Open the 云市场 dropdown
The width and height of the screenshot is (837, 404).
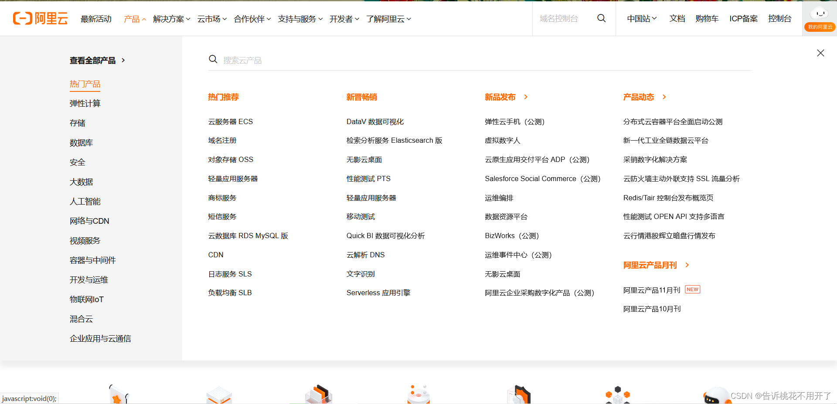212,19
